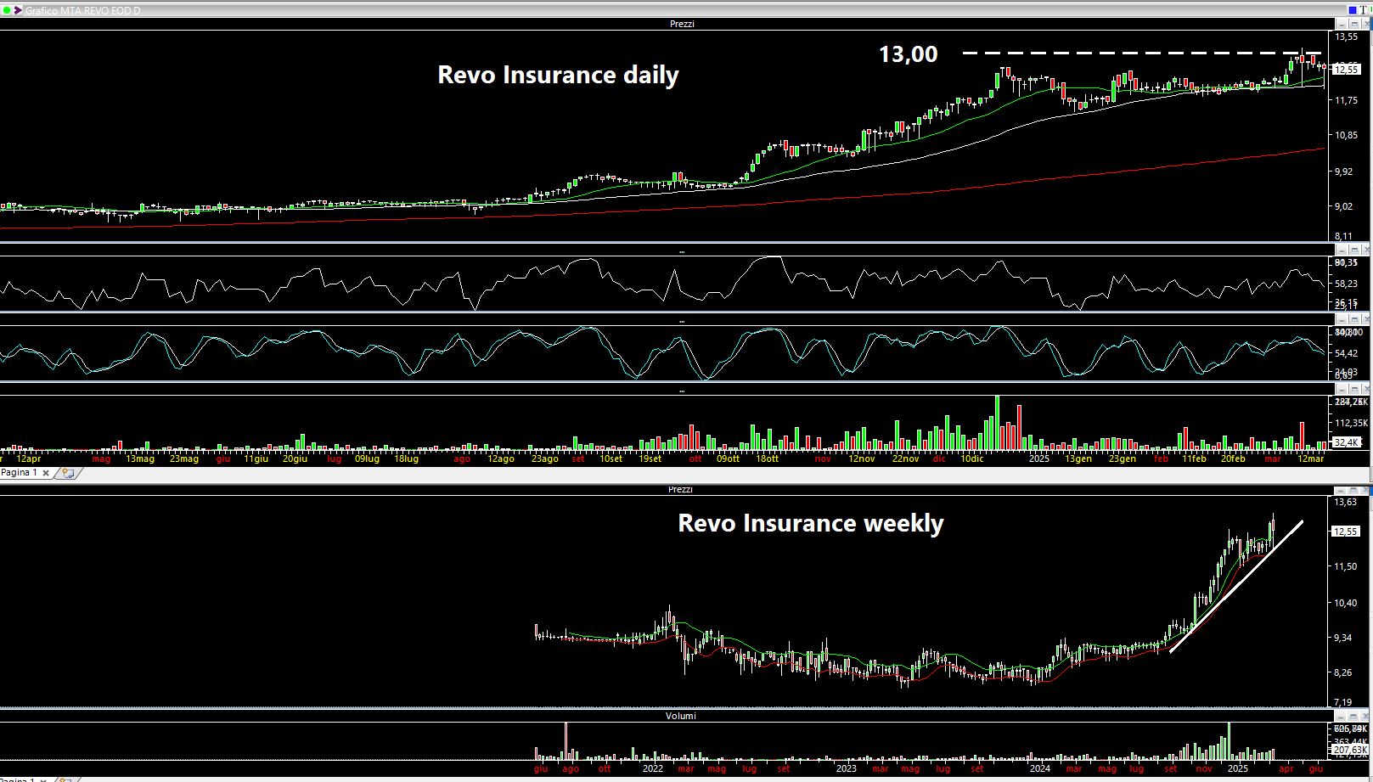Click the weekly chart Prezzi pane title
This screenshot has height=782, width=1373.
(680, 490)
